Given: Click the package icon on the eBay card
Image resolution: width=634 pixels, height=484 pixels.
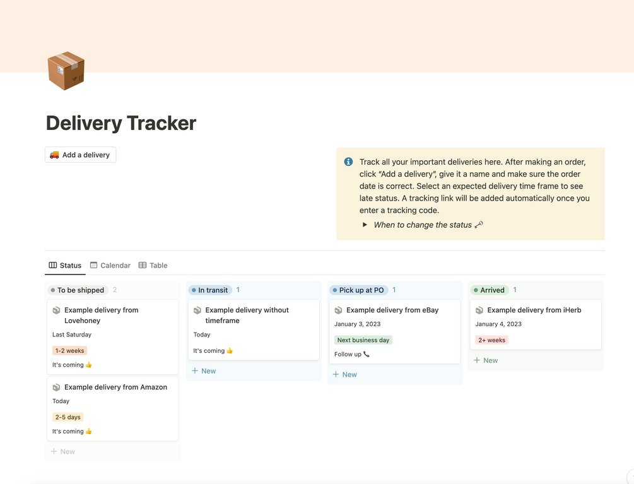Looking at the screenshot, I should coord(339,310).
